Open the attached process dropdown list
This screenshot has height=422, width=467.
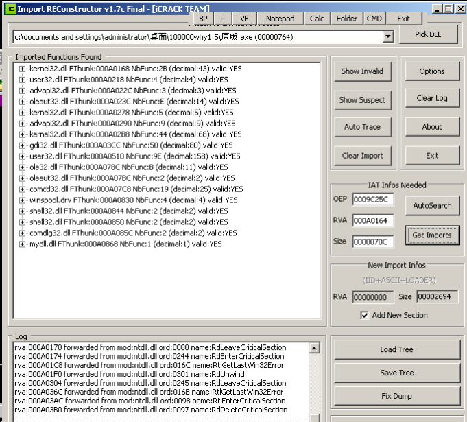coord(388,36)
